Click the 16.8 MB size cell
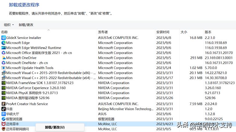236x132 pixels. point(196,38)
